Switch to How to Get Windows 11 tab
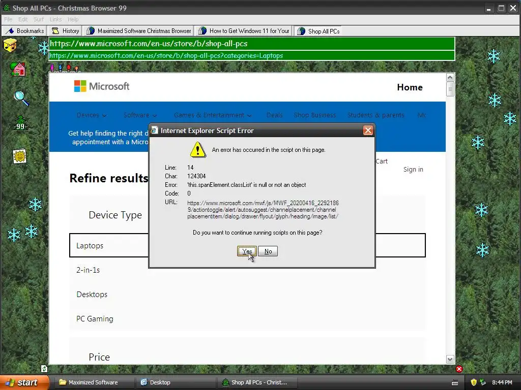The height and width of the screenshot is (390, 521). tap(244, 31)
